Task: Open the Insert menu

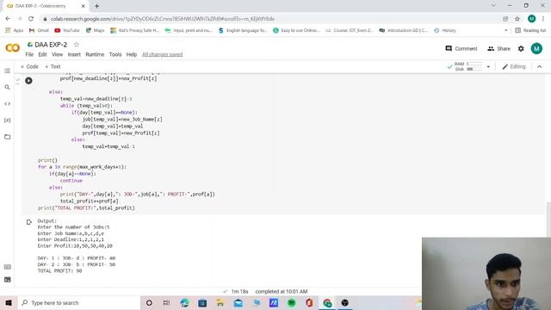Action: click(74, 54)
